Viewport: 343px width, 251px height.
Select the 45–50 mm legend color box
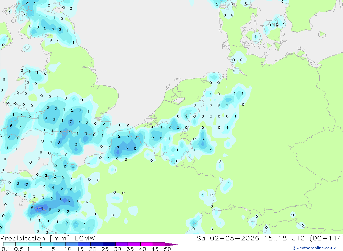(159, 244)
